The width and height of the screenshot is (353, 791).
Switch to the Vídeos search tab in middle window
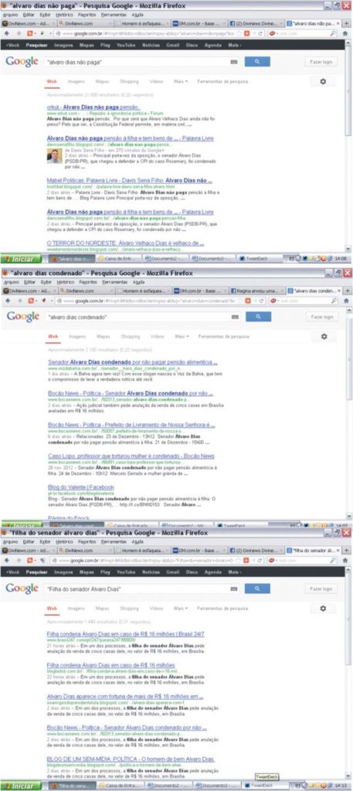tap(157, 337)
